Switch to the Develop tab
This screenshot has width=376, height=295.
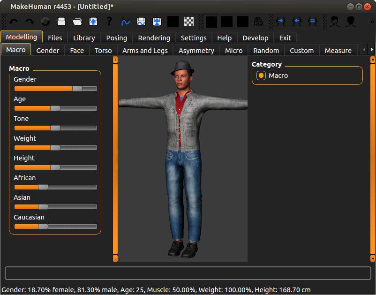coord(256,38)
